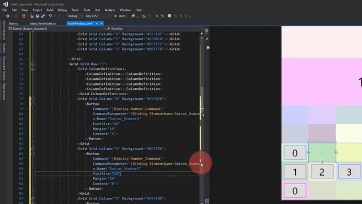
Task: Open the Edit menu
Action: coord(14,10)
